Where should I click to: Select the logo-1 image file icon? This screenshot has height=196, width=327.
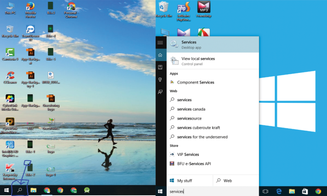51,171
